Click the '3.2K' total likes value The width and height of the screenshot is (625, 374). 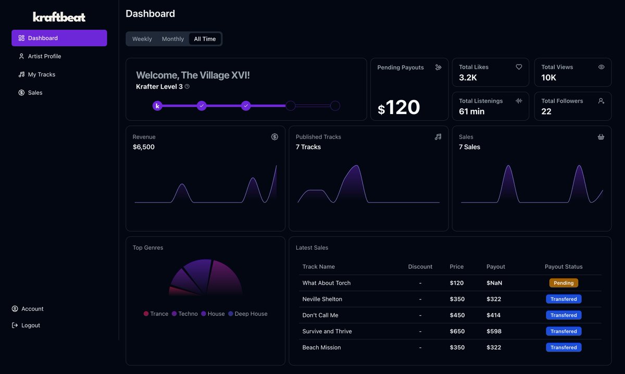pyautogui.click(x=468, y=78)
